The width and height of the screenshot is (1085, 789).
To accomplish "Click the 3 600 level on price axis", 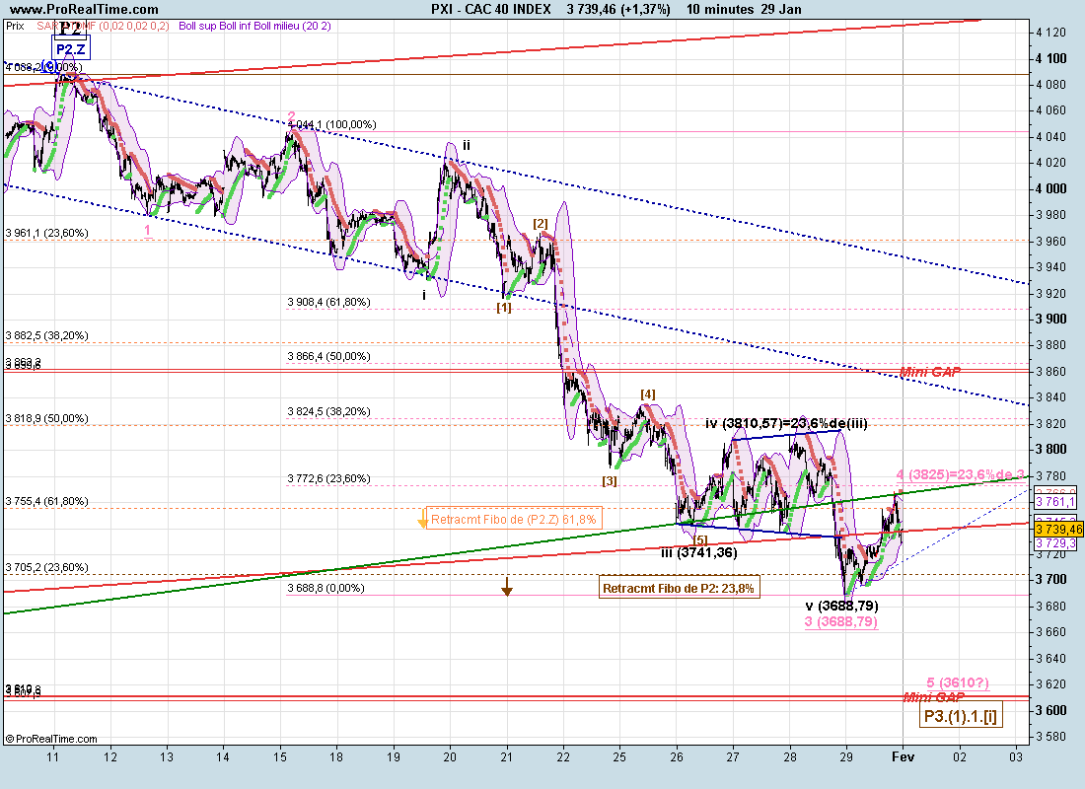I will tap(1051, 711).
